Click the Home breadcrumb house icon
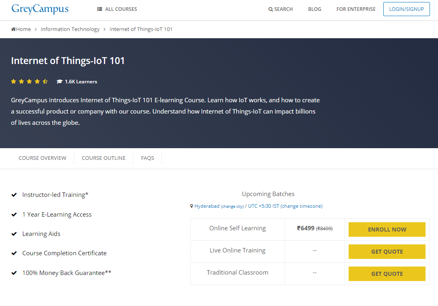This screenshot has height=306, width=438. click(13, 29)
